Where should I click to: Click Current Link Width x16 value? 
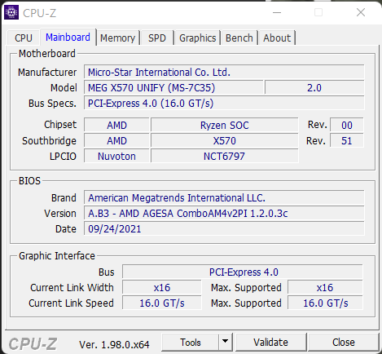pyautogui.click(x=162, y=288)
